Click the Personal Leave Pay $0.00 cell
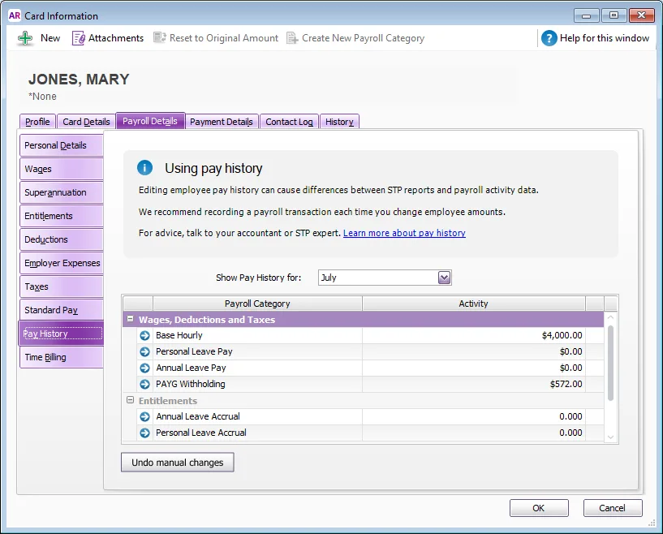Viewport: 663px width, 534px height. click(x=474, y=351)
